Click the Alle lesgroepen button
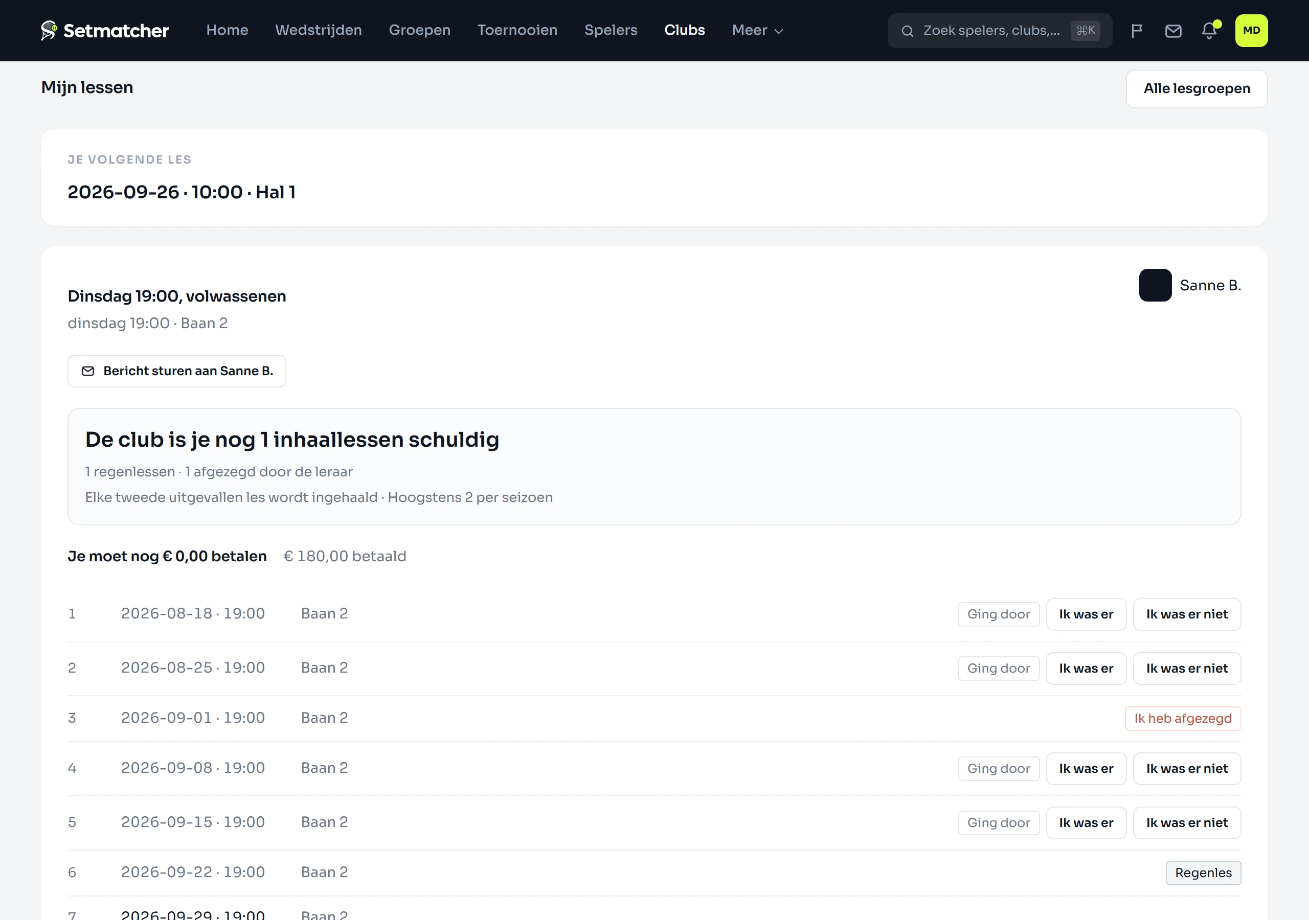The width and height of the screenshot is (1309, 920). [1196, 88]
